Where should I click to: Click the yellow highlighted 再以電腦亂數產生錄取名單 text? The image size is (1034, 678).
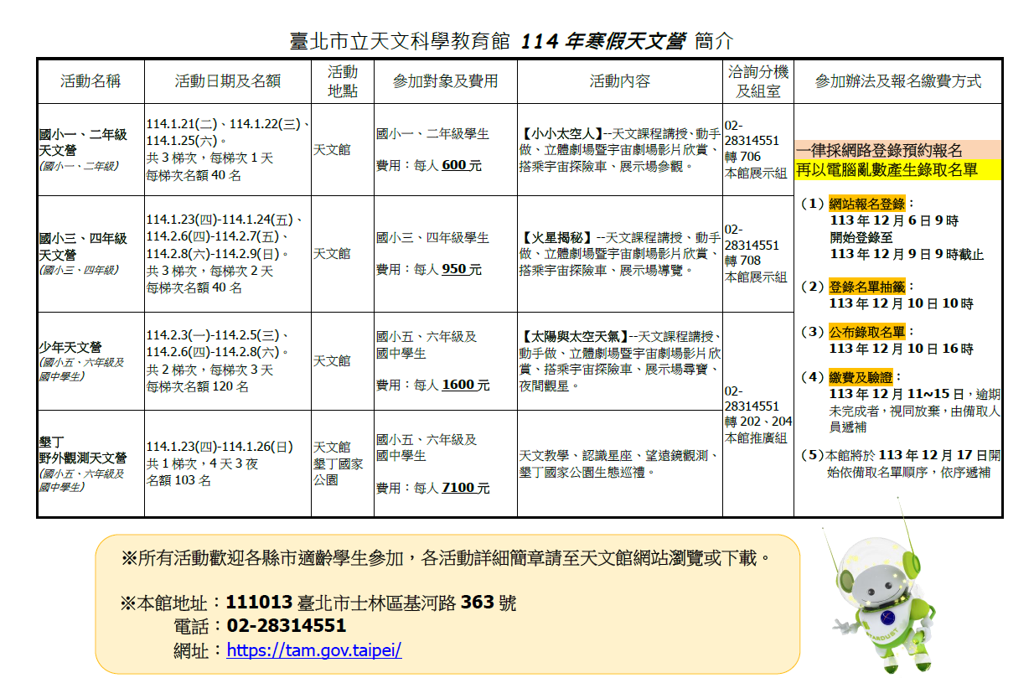pyautogui.click(x=887, y=171)
